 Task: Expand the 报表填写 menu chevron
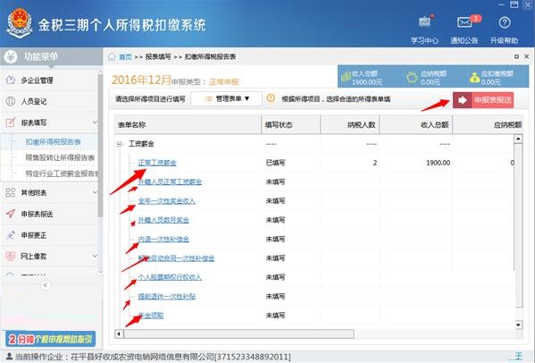pos(95,122)
